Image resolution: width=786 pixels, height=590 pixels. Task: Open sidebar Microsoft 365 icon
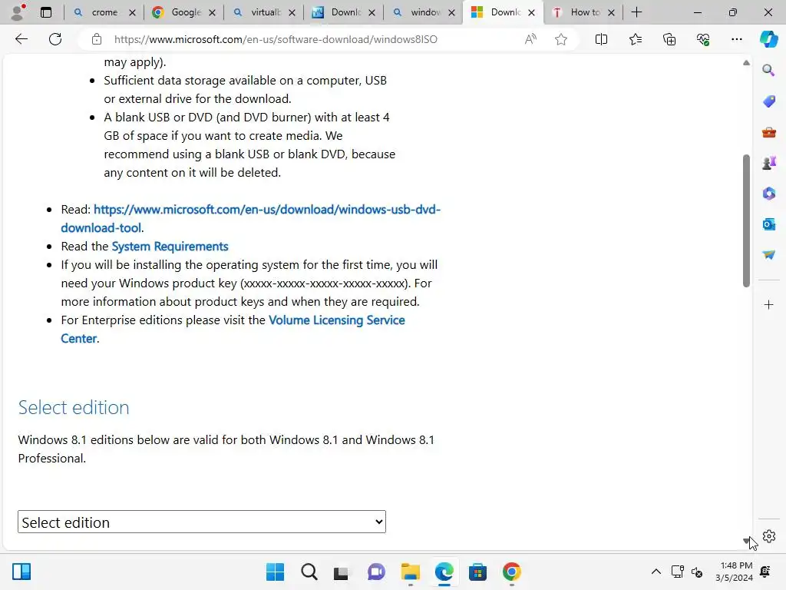click(x=768, y=194)
